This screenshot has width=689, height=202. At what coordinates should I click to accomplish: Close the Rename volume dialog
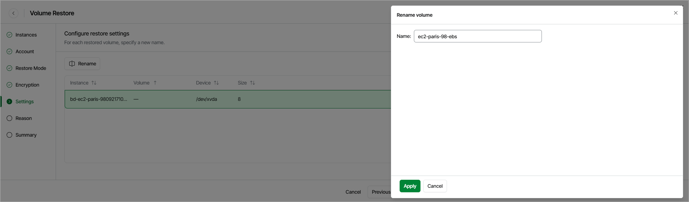pos(675,13)
